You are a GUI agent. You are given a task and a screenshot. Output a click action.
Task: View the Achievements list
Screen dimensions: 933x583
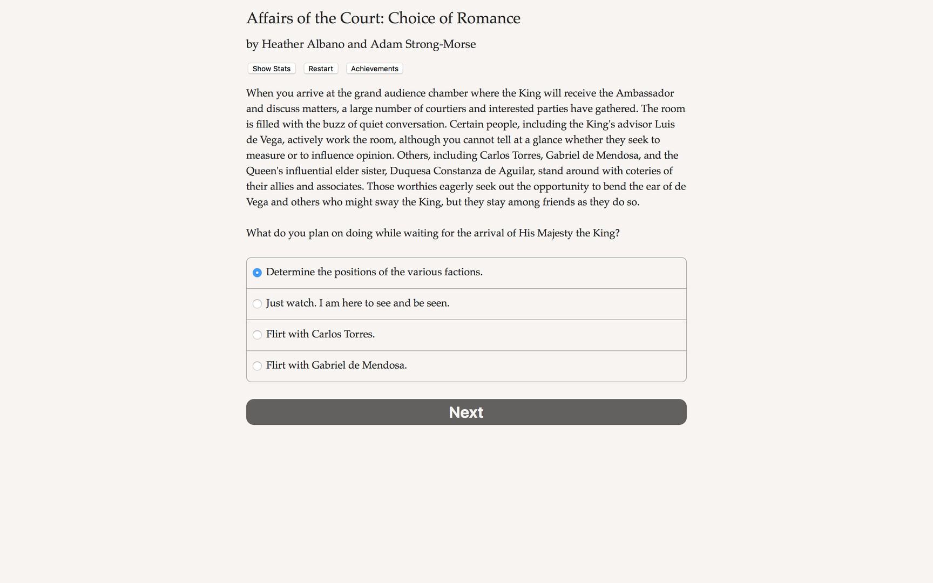[x=374, y=69]
